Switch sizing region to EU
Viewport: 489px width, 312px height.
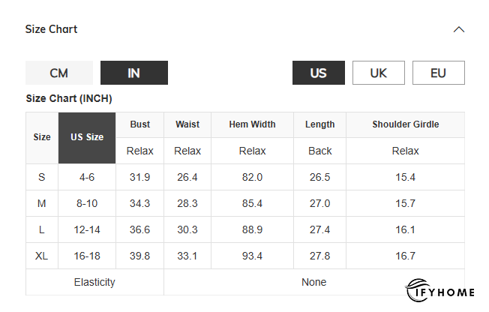pos(439,73)
